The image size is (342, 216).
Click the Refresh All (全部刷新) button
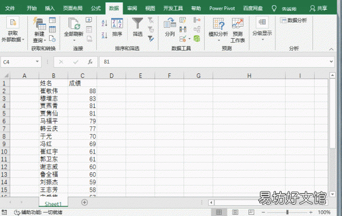[74, 30]
